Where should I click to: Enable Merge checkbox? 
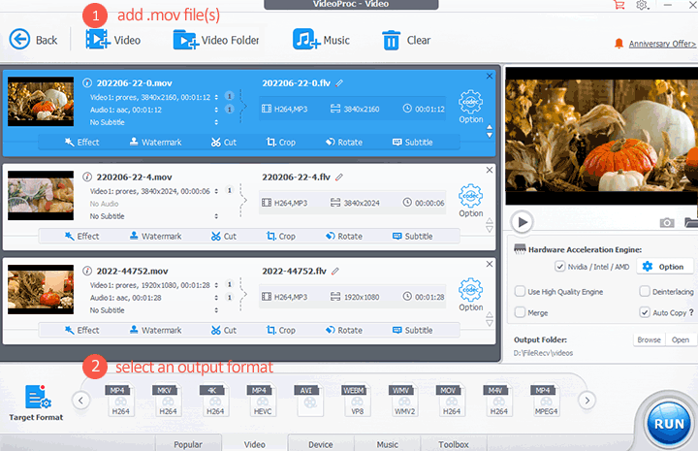pos(520,312)
